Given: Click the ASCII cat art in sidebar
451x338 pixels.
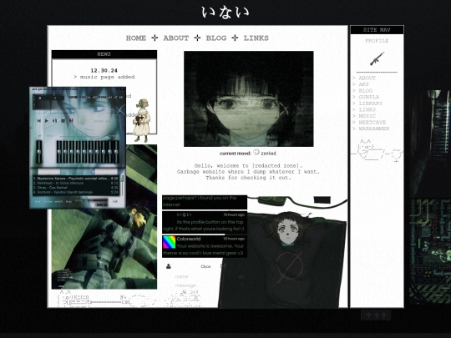Looking at the screenshot, I should tap(377, 150).
